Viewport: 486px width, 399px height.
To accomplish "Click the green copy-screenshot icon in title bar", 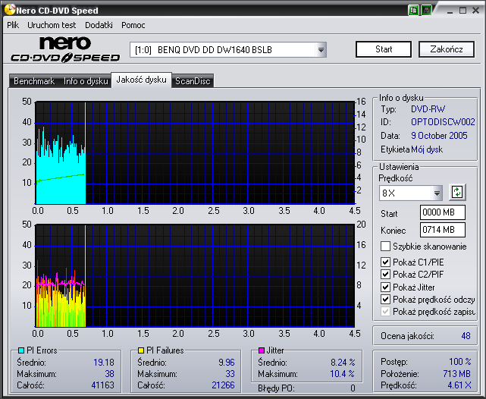I will [x=413, y=11].
